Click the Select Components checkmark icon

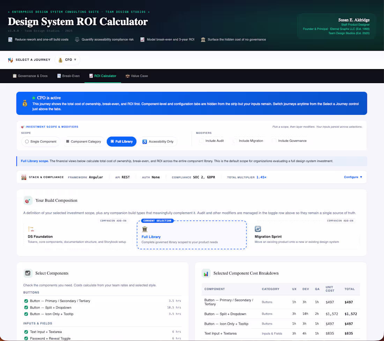[x=28, y=273]
